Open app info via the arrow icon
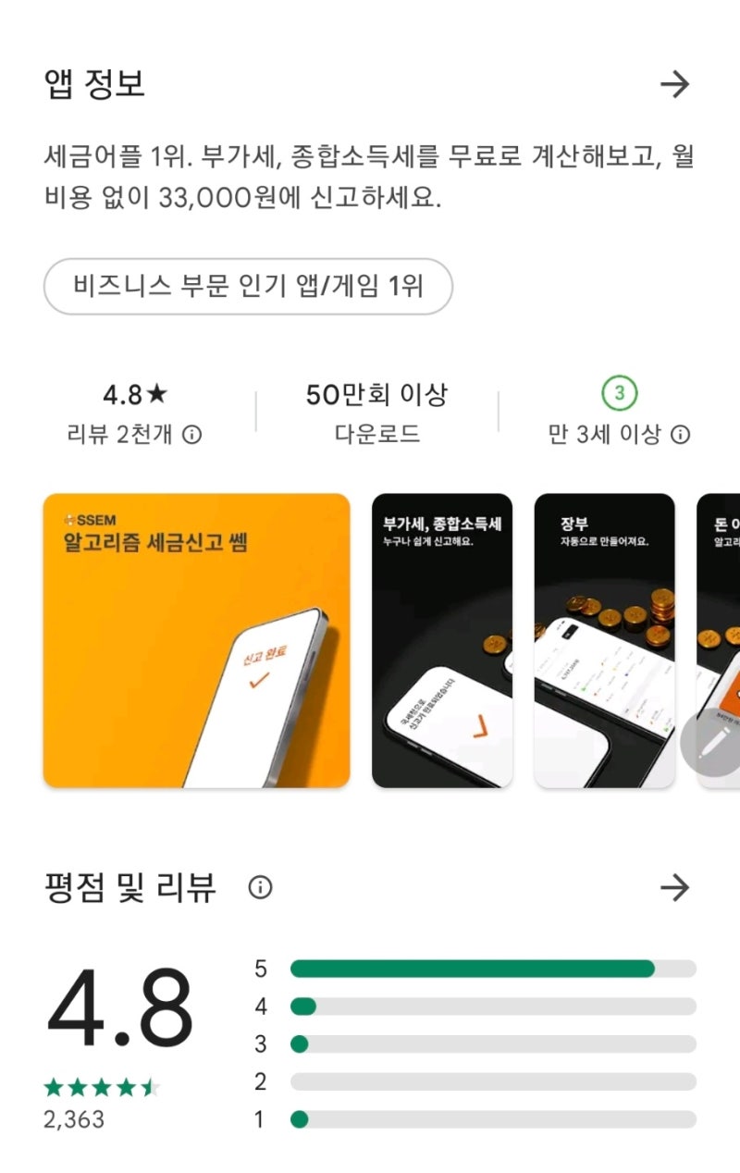The width and height of the screenshot is (740, 1173). click(675, 85)
